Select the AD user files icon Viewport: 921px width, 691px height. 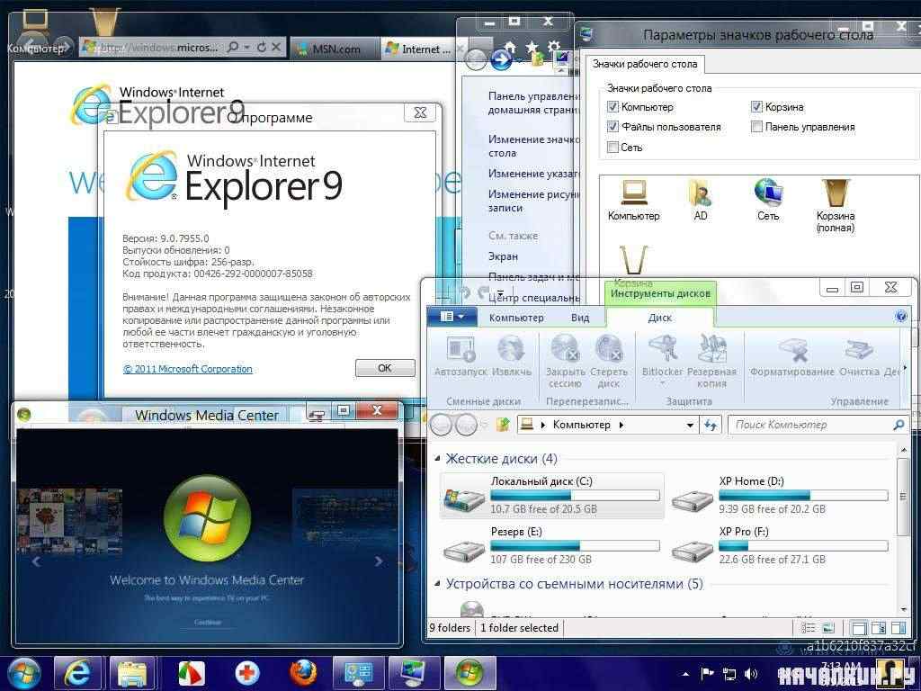tap(700, 200)
